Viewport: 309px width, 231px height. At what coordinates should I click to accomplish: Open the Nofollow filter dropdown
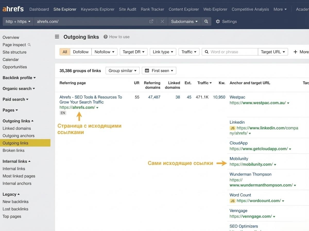click(x=104, y=52)
